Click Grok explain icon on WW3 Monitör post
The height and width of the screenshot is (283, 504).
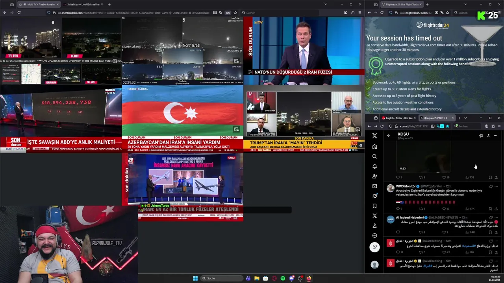pyautogui.click(x=491, y=186)
